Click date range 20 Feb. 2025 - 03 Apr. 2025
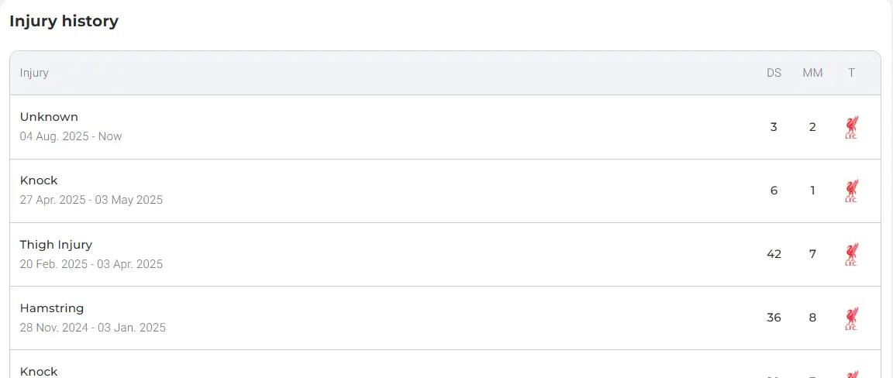 coord(91,264)
